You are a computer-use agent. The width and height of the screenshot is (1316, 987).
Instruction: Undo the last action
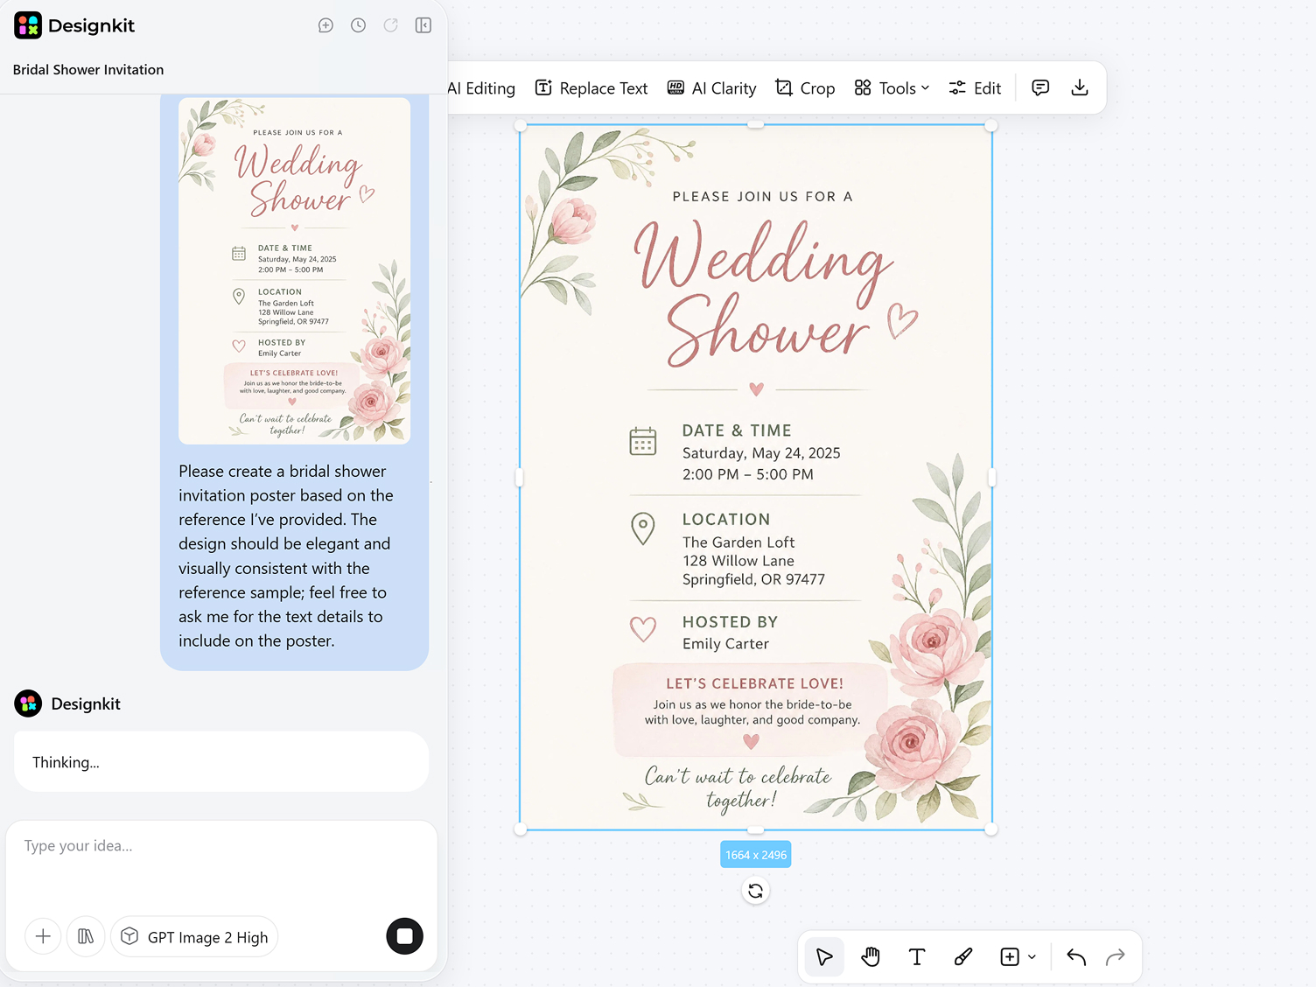coord(1076,957)
